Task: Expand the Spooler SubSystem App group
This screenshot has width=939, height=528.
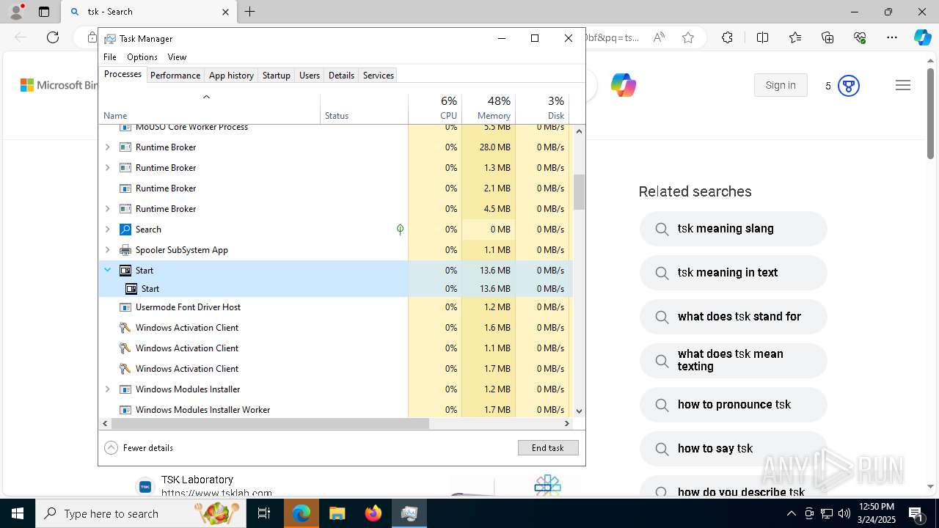Action: pyautogui.click(x=108, y=250)
